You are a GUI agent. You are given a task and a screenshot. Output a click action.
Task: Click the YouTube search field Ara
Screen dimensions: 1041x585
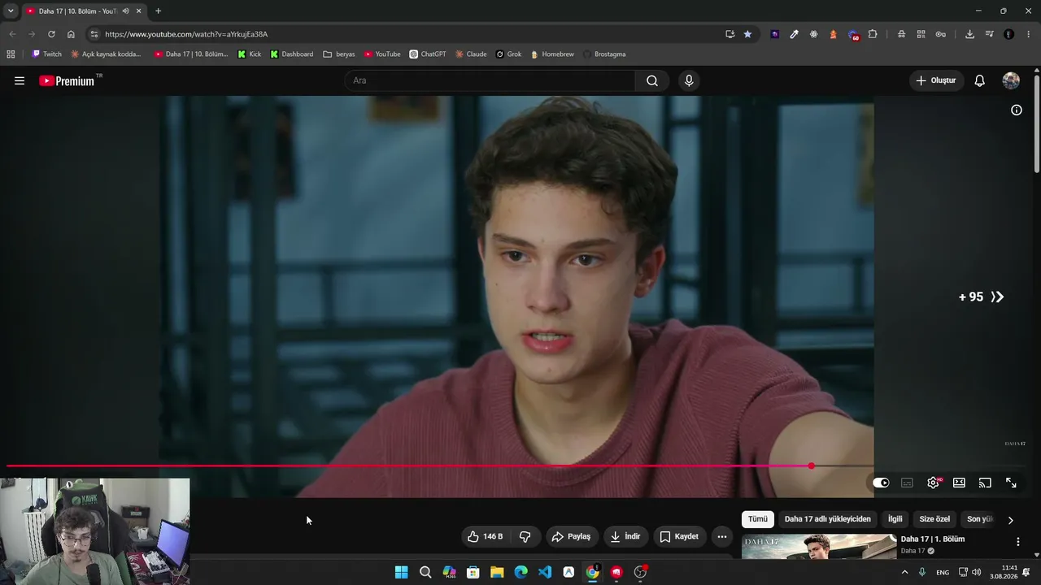(x=490, y=80)
